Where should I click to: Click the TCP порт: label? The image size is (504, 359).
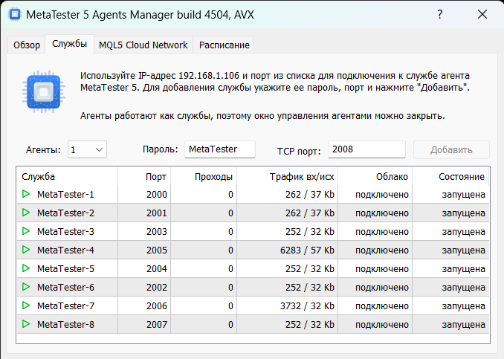pyautogui.click(x=299, y=151)
